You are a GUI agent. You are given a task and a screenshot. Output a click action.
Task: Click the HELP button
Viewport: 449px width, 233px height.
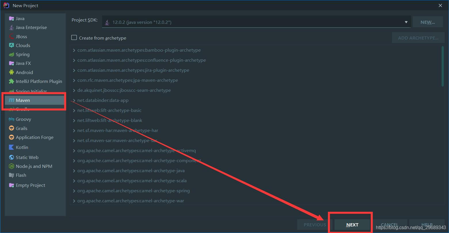coord(427,225)
